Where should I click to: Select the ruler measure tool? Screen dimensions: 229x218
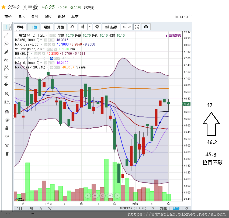[x=7, y=102]
